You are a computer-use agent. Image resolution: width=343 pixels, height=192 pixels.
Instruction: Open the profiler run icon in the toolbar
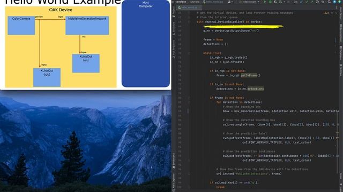(x=281, y=2)
